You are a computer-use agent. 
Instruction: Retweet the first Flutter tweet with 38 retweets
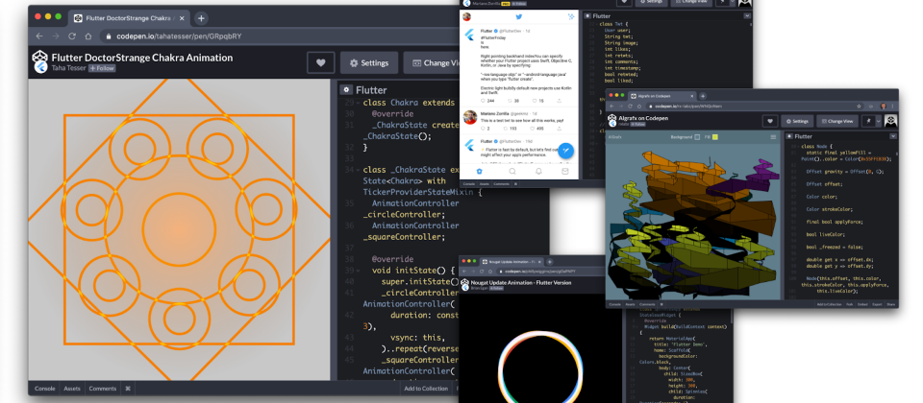click(x=510, y=101)
